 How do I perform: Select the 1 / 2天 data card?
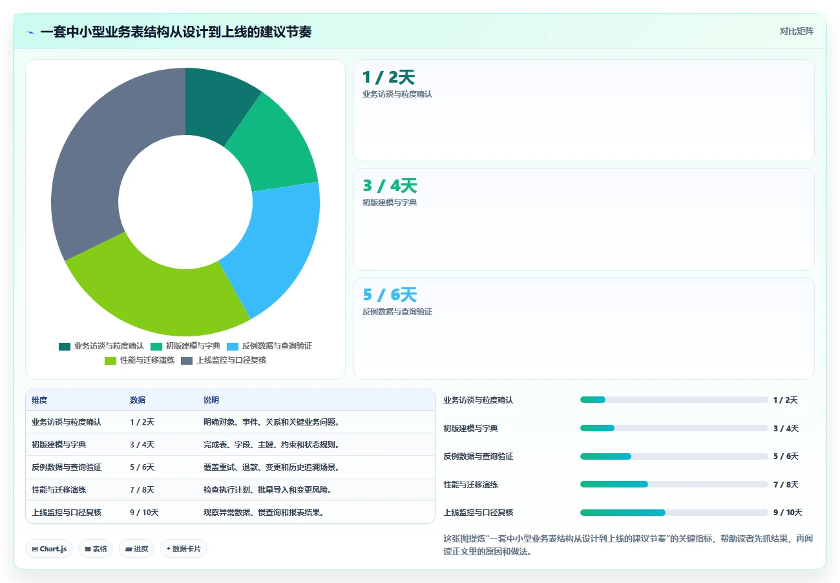583,110
